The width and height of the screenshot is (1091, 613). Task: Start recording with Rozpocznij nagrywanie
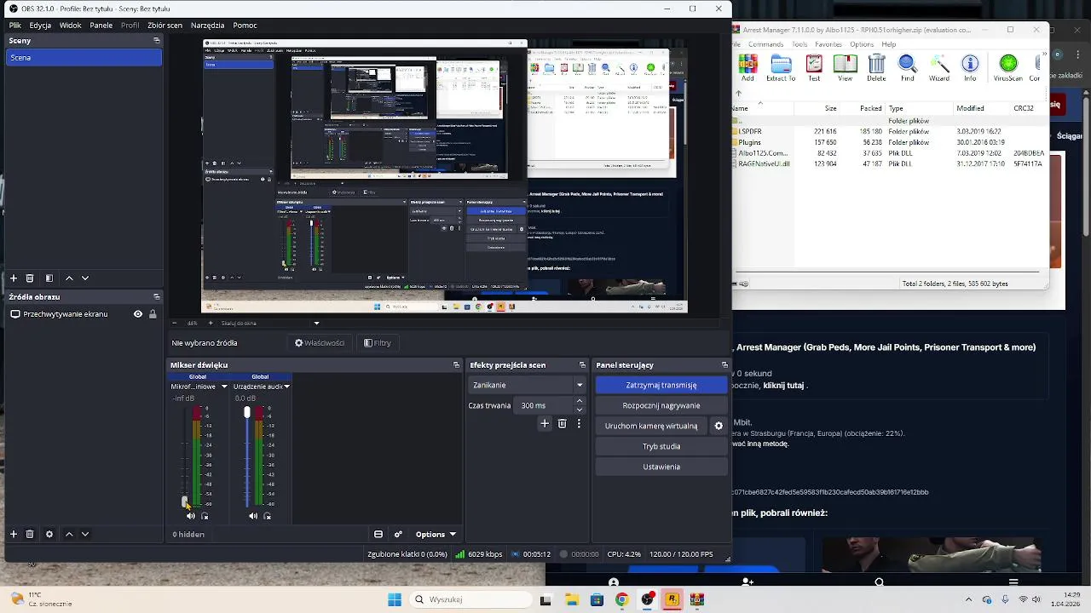click(x=661, y=406)
